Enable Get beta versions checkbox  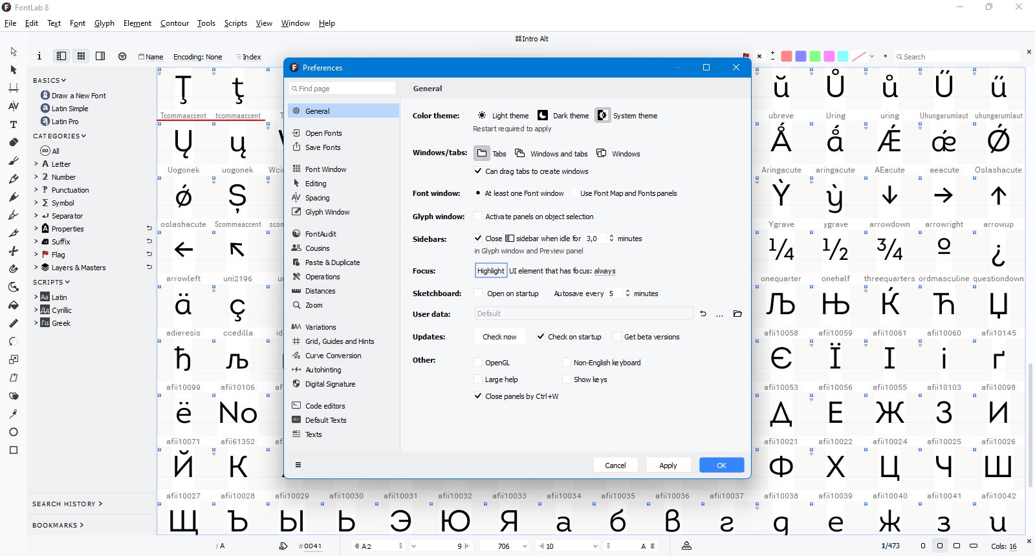point(617,337)
